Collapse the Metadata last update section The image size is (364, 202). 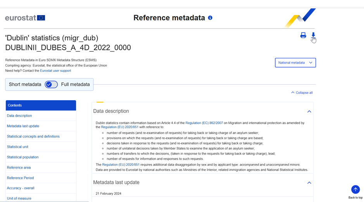(x=309, y=183)
